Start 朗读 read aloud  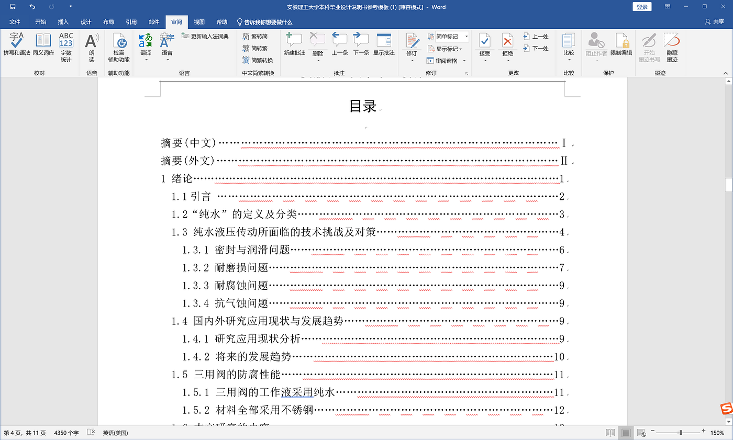(x=92, y=48)
